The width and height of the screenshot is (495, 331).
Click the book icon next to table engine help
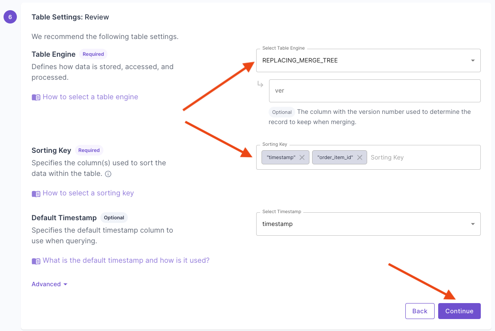tap(36, 97)
